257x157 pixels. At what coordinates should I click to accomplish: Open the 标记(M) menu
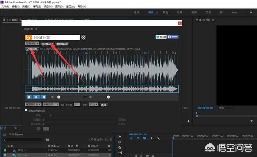coord(48,6)
